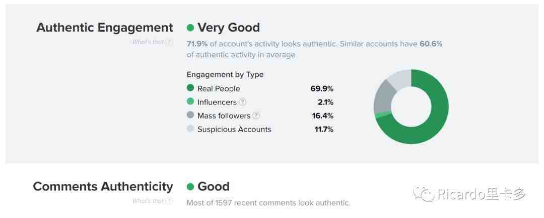Click the green Very Good status dot

[x=190, y=28]
